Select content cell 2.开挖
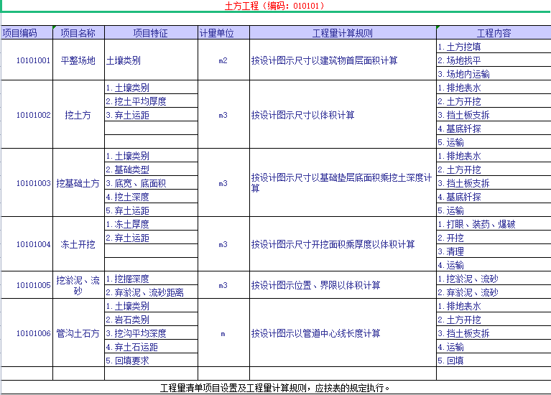This screenshot has width=551, height=395. tap(494, 238)
